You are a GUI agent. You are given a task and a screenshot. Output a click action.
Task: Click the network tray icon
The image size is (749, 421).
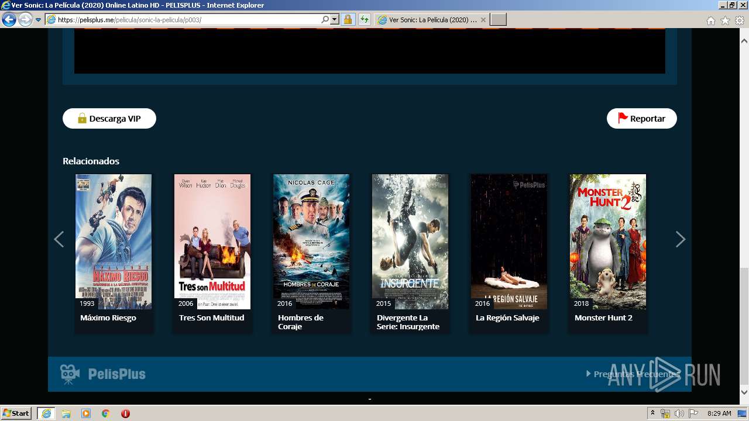[x=665, y=413]
